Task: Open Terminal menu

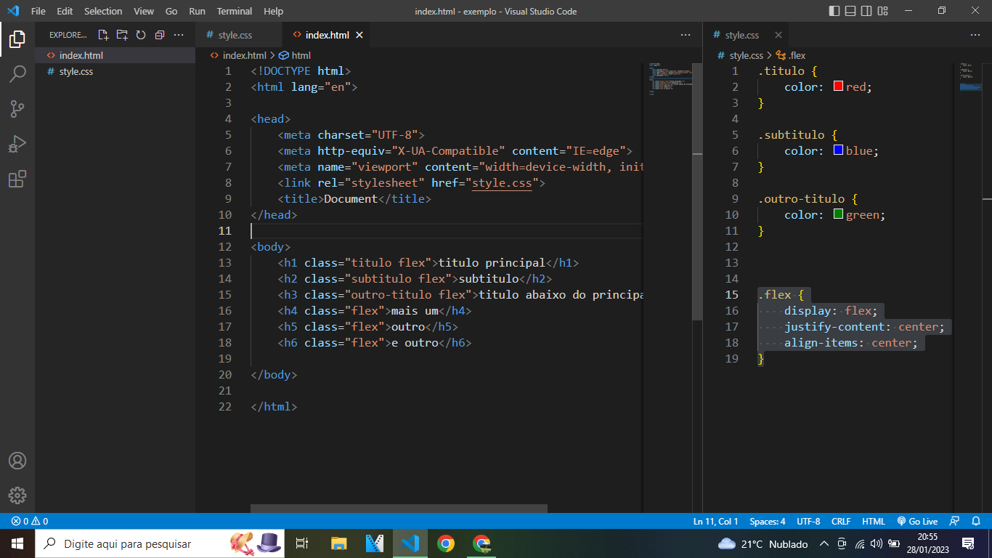Action: click(x=235, y=12)
